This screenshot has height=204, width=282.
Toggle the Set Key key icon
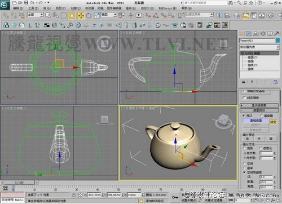pyautogui.click(x=175, y=197)
